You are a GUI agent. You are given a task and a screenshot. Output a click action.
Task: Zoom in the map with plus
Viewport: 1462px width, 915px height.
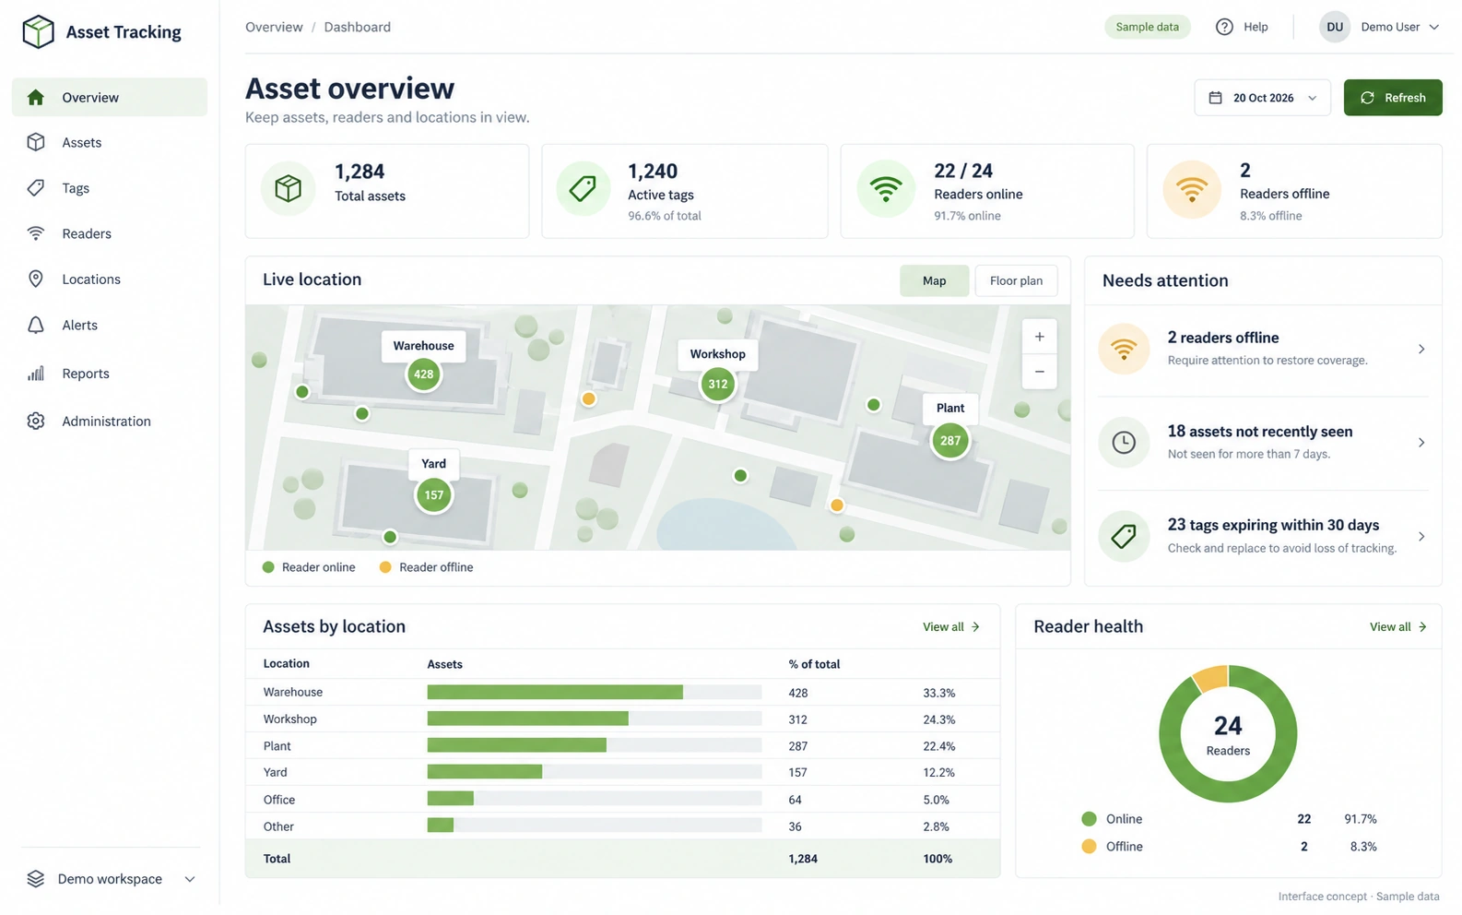click(x=1039, y=337)
